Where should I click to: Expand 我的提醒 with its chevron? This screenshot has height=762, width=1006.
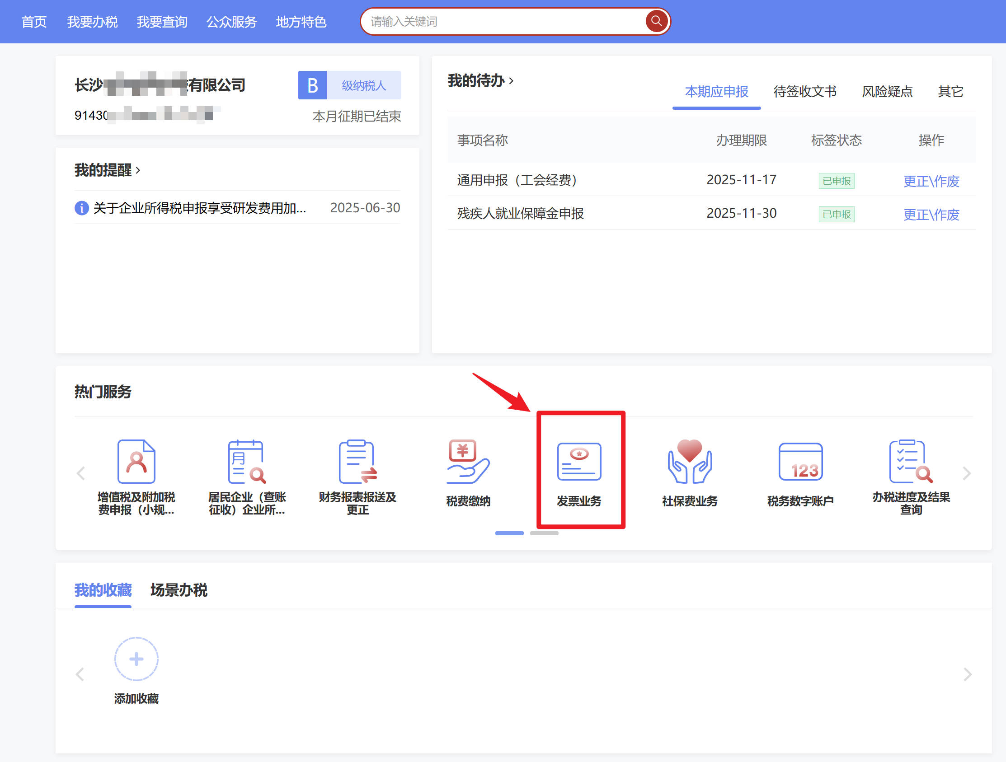[x=138, y=170]
